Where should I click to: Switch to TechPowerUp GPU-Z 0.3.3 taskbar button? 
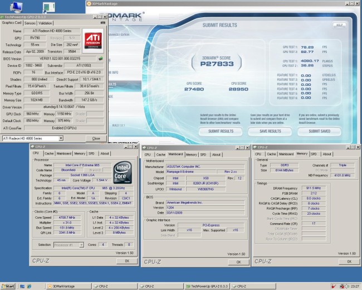(x=207, y=286)
